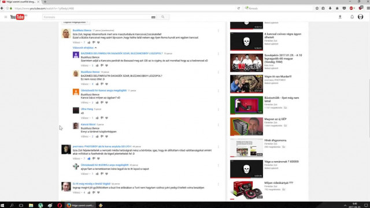The image size is (370, 208).
Task: Open Windows taskbar search
Action: tap(12, 206)
